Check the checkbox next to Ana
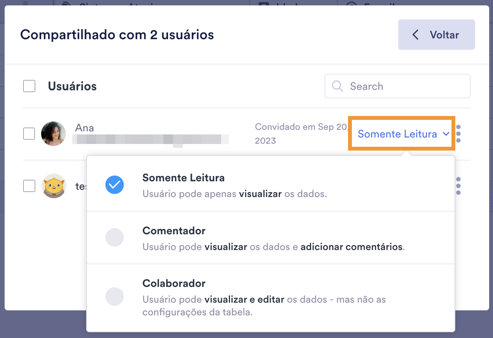Viewport: 493px width, 338px height. pos(29,134)
